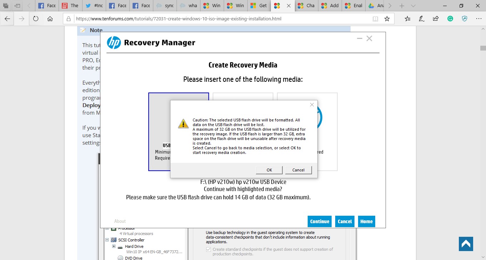The image size is (486, 260).
Task: Switch to the Twitter '#Inc' tab
Action: (x=94, y=6)
